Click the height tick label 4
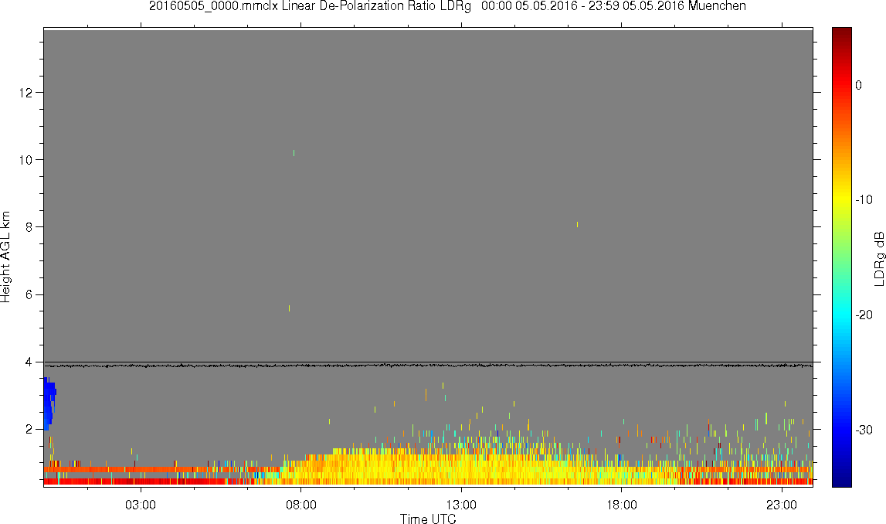Viewport: 886px width, 524px height. (29, 362)
